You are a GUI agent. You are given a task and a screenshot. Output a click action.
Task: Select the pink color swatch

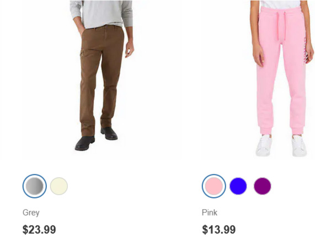coord(213,186)
